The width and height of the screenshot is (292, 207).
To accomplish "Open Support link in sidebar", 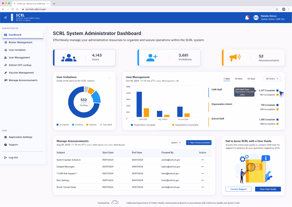I will [x=14, y=145].
